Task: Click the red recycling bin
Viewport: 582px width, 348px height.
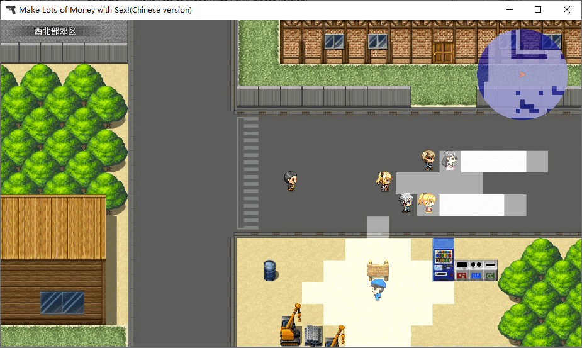Action: [x=461, y=271]
